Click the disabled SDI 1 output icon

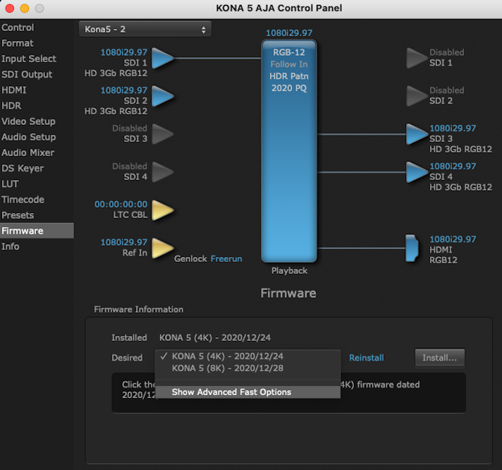click(x=417, y=58)
